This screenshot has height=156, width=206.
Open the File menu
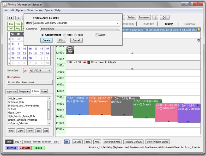[6, 10]
